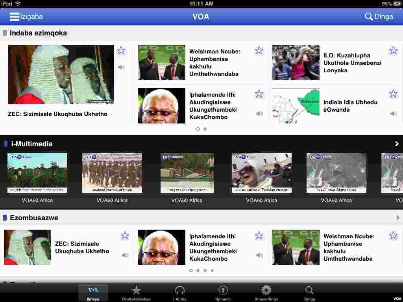Open video captioned beach near Algiers
The image size is (403, 302).
336,173
